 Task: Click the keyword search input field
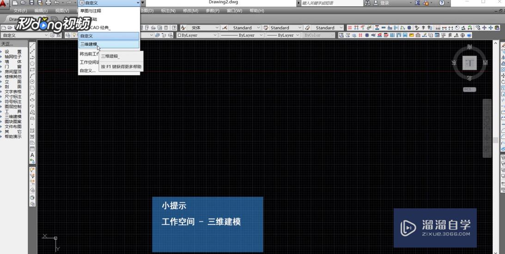coord(332,3)
